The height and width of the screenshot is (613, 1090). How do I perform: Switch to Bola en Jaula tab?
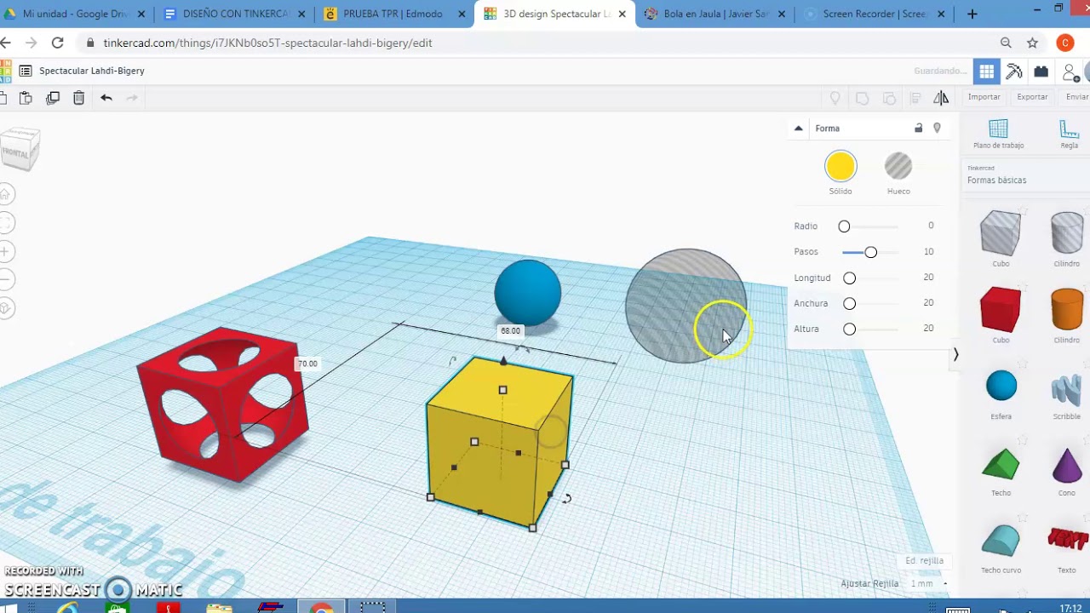point(715,14)
